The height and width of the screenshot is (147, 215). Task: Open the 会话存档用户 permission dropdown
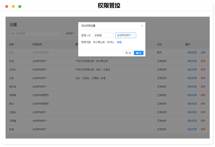(126, 35)
